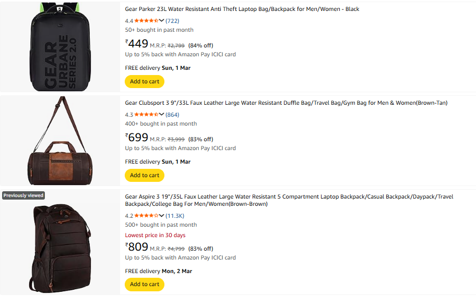Viewport: 476px width, 296px height.
Task: Open the 722 reviews link
Action: 172,21
